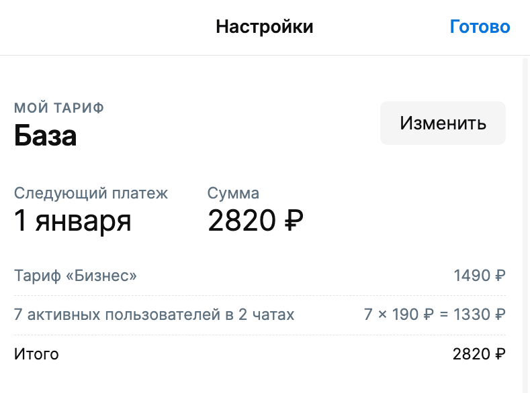Click the ruble sign beside the large sum
This screenshot has height=393, width=530.
(294, 221)
